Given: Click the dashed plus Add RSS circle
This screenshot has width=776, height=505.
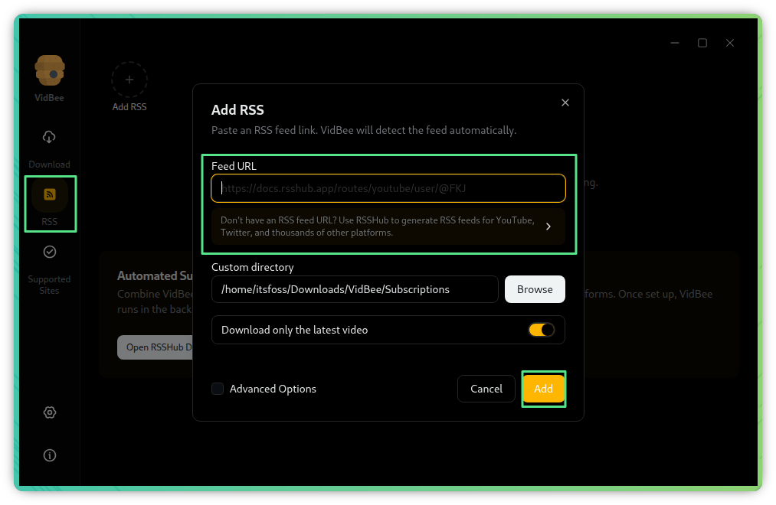Looking at the screenshot, I should point(129,80).
